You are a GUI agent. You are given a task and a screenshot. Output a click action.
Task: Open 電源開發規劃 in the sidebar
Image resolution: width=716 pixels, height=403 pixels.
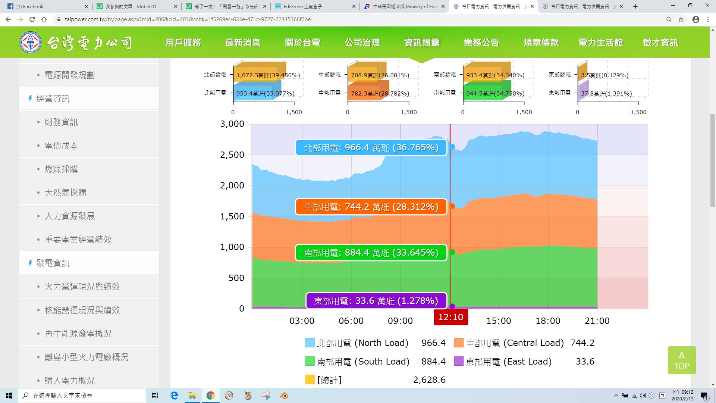click(89, 75)
